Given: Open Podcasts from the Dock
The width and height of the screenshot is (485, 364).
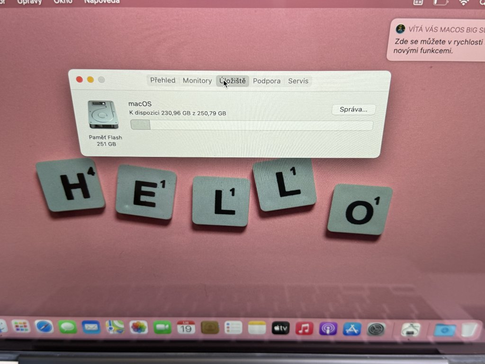Looking at the screenshot, I should (x=328, y=329).
